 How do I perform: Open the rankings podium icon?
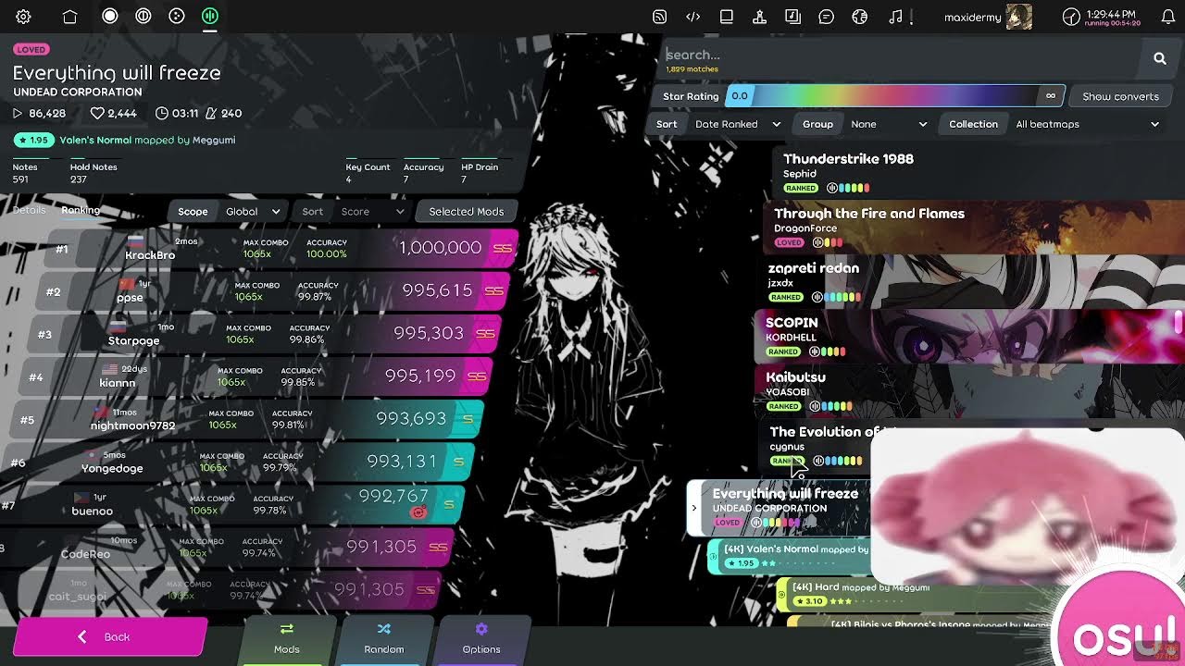759,17
